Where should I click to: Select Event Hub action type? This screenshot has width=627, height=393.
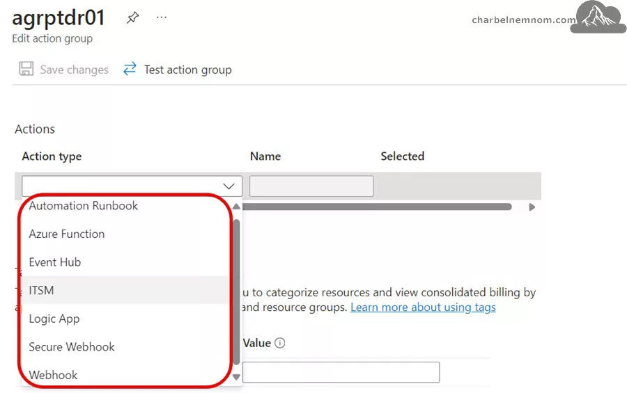coord(125,262)
